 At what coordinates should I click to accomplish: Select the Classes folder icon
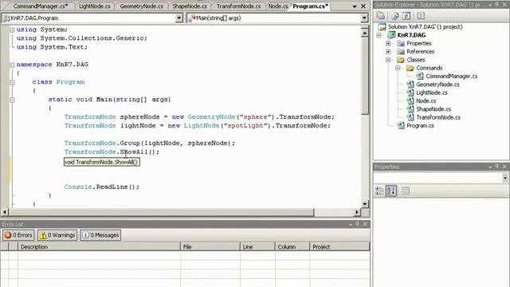click(401, 60)
